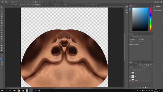This screenshot has width=163, height=92.
Task: Open the Nuancier panel tab
Action: tap(136, 6)
